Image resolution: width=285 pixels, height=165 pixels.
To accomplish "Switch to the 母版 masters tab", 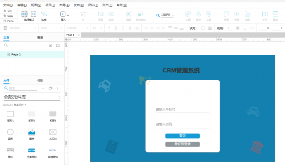I will (x=40, y=80).
